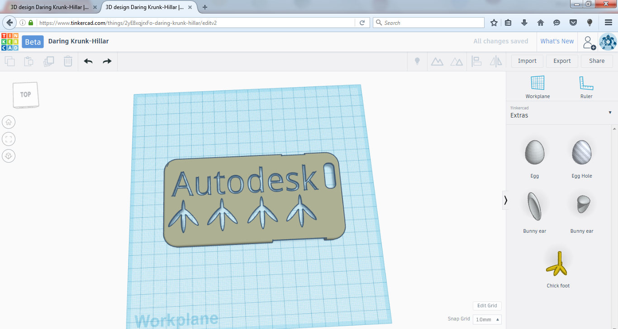Screen dimensions: 618x329
Task: Click the site information icon in address bar
Action: 22,23
